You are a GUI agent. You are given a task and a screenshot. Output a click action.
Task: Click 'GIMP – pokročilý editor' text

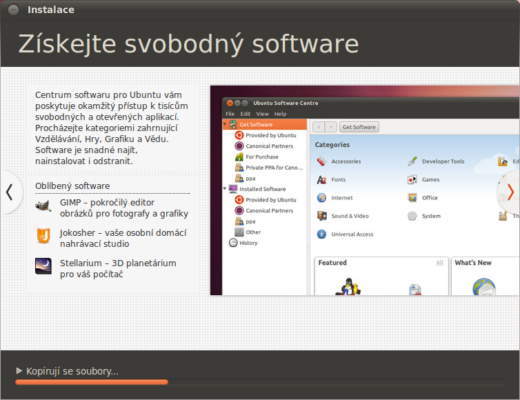tap(107, 202)
